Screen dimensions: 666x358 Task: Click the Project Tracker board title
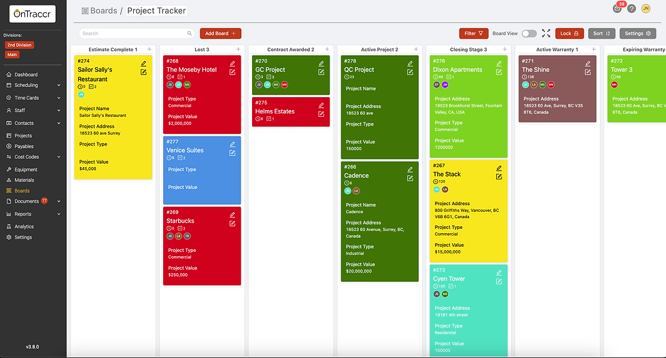(156, 11)
